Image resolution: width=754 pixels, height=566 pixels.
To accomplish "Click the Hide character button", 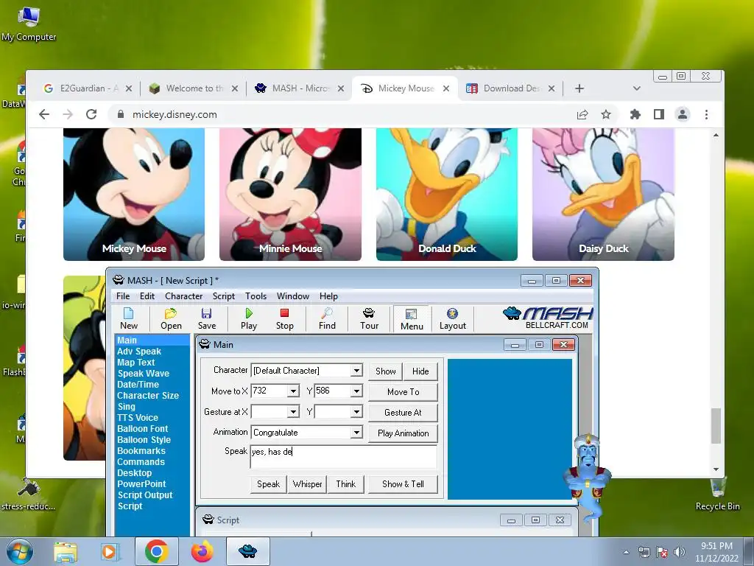I will click(420, 371).
